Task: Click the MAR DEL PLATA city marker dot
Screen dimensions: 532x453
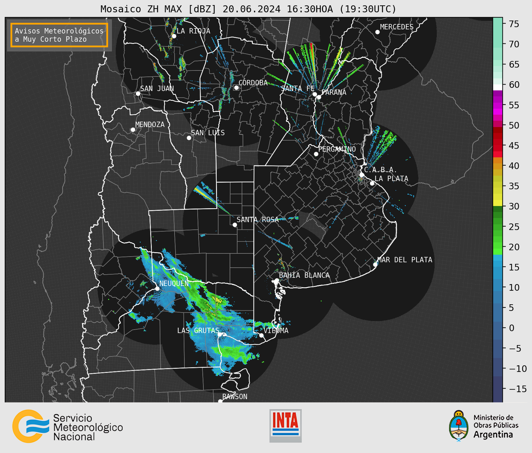Action: tap(375, 265)
